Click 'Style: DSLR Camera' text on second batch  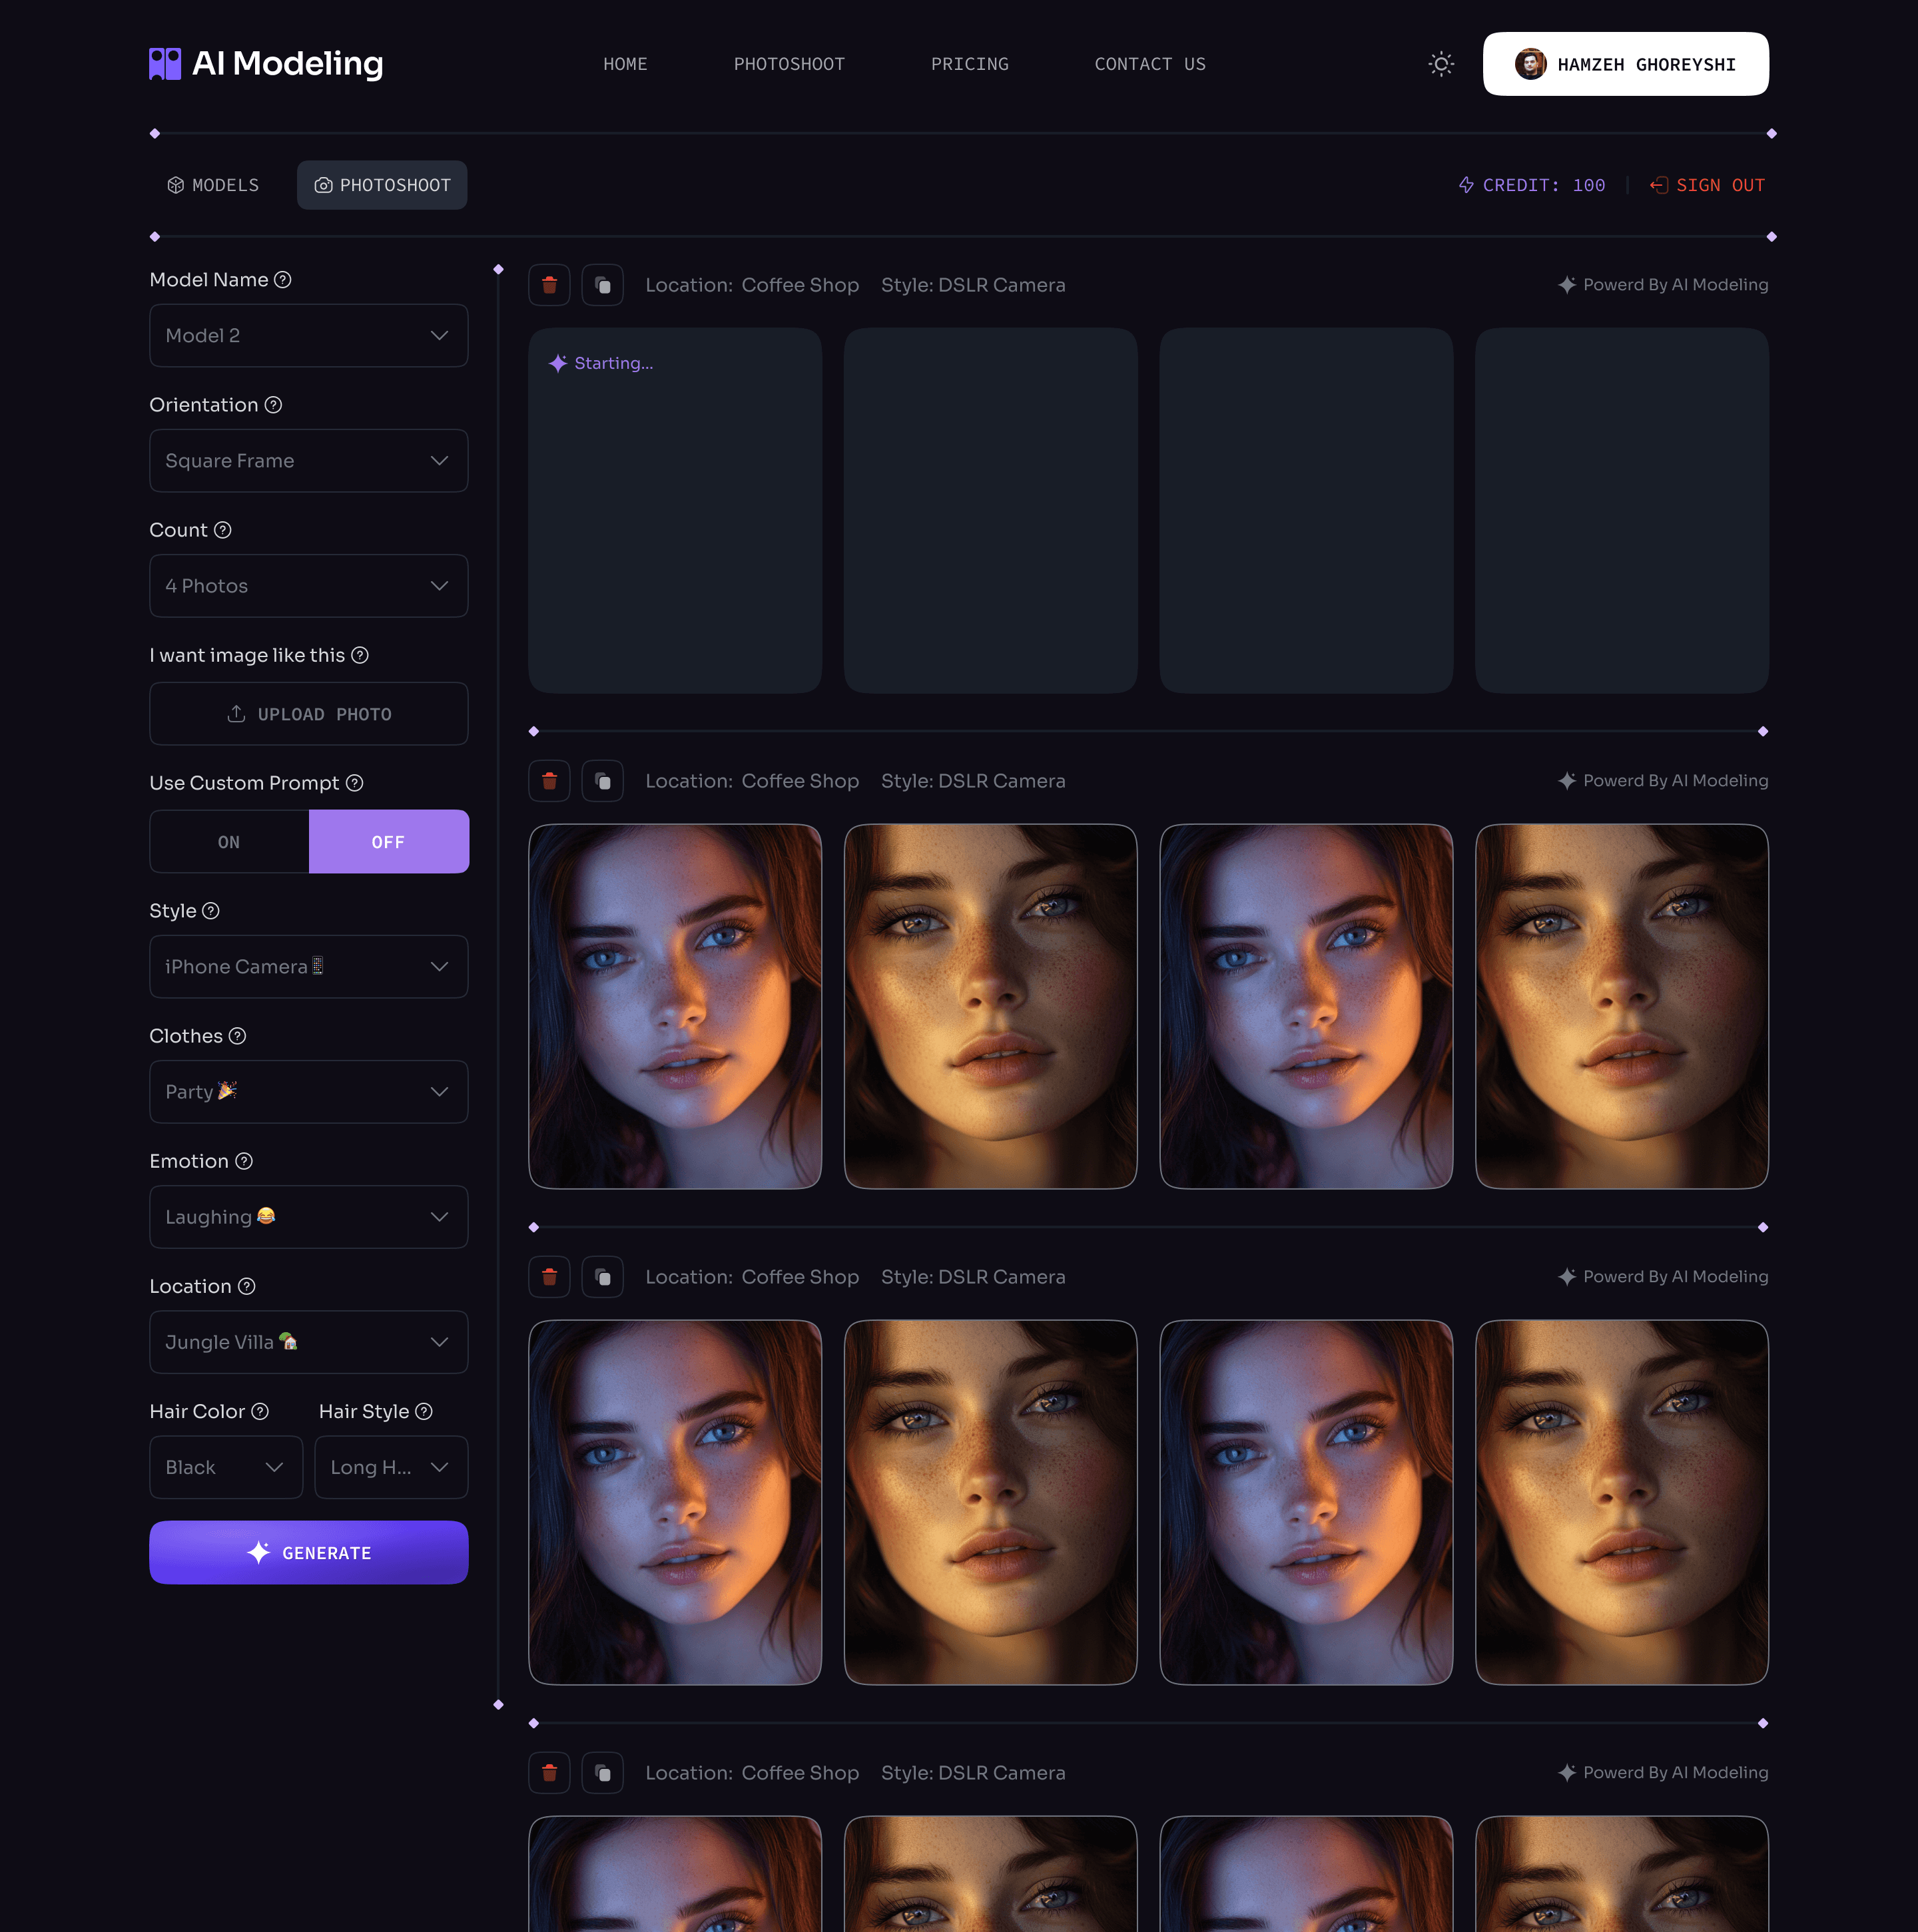[972, 781]
